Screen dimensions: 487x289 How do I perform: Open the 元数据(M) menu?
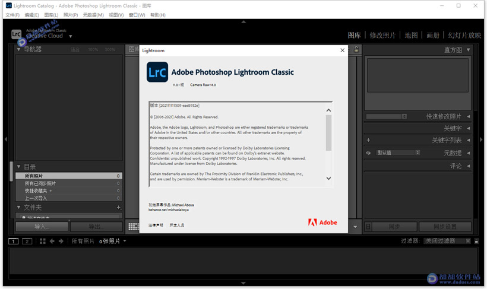(x=93, y=15)
